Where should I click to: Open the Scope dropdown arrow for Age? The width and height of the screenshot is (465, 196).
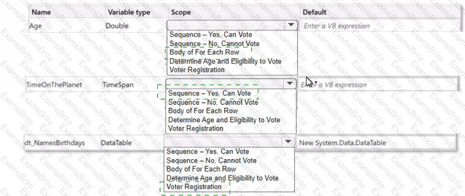point(291,25)
